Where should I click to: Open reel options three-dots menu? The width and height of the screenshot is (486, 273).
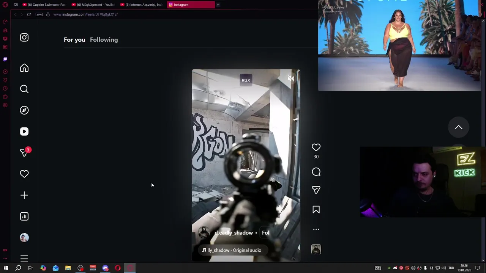click(316, 229)
